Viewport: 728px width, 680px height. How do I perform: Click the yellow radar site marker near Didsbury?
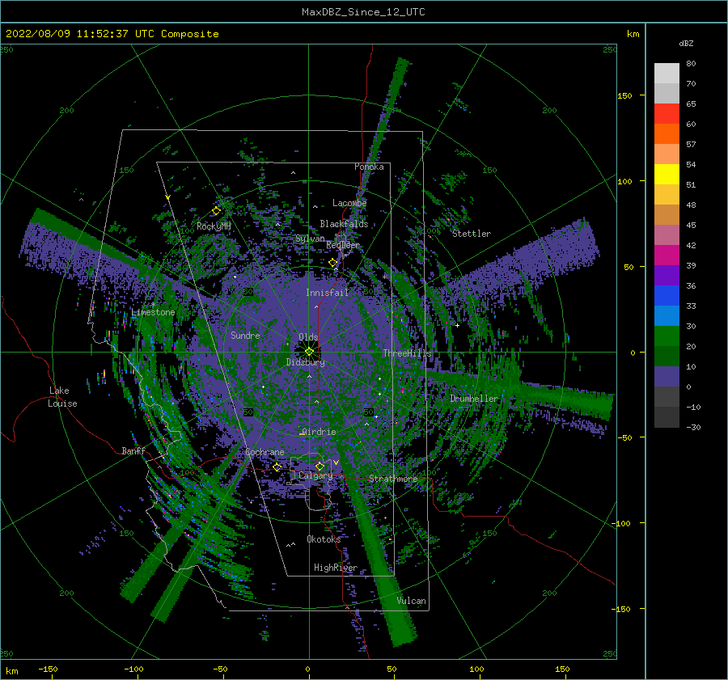click(x=309, y=352)
